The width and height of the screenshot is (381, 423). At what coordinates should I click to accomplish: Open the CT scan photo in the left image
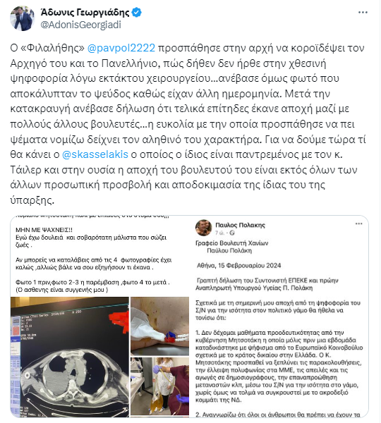tap(70, 357)
